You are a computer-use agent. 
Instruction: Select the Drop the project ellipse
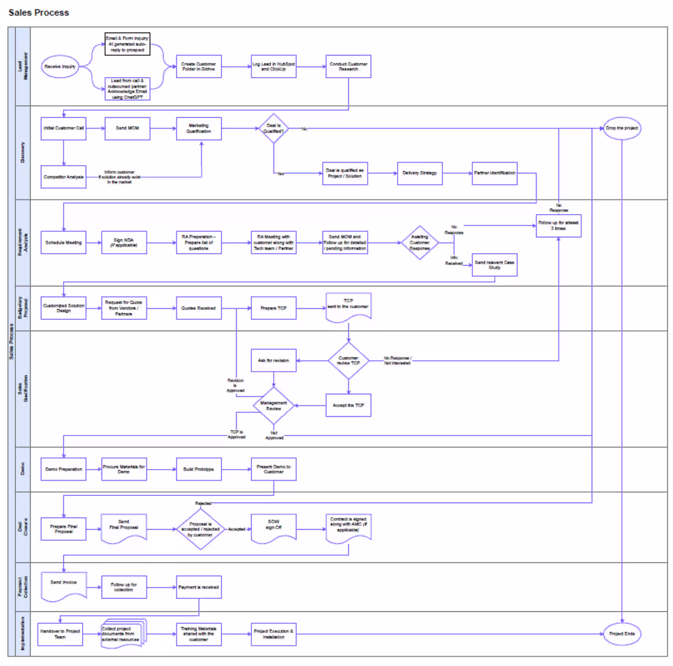pyautogui.click(x=622, y=128)
